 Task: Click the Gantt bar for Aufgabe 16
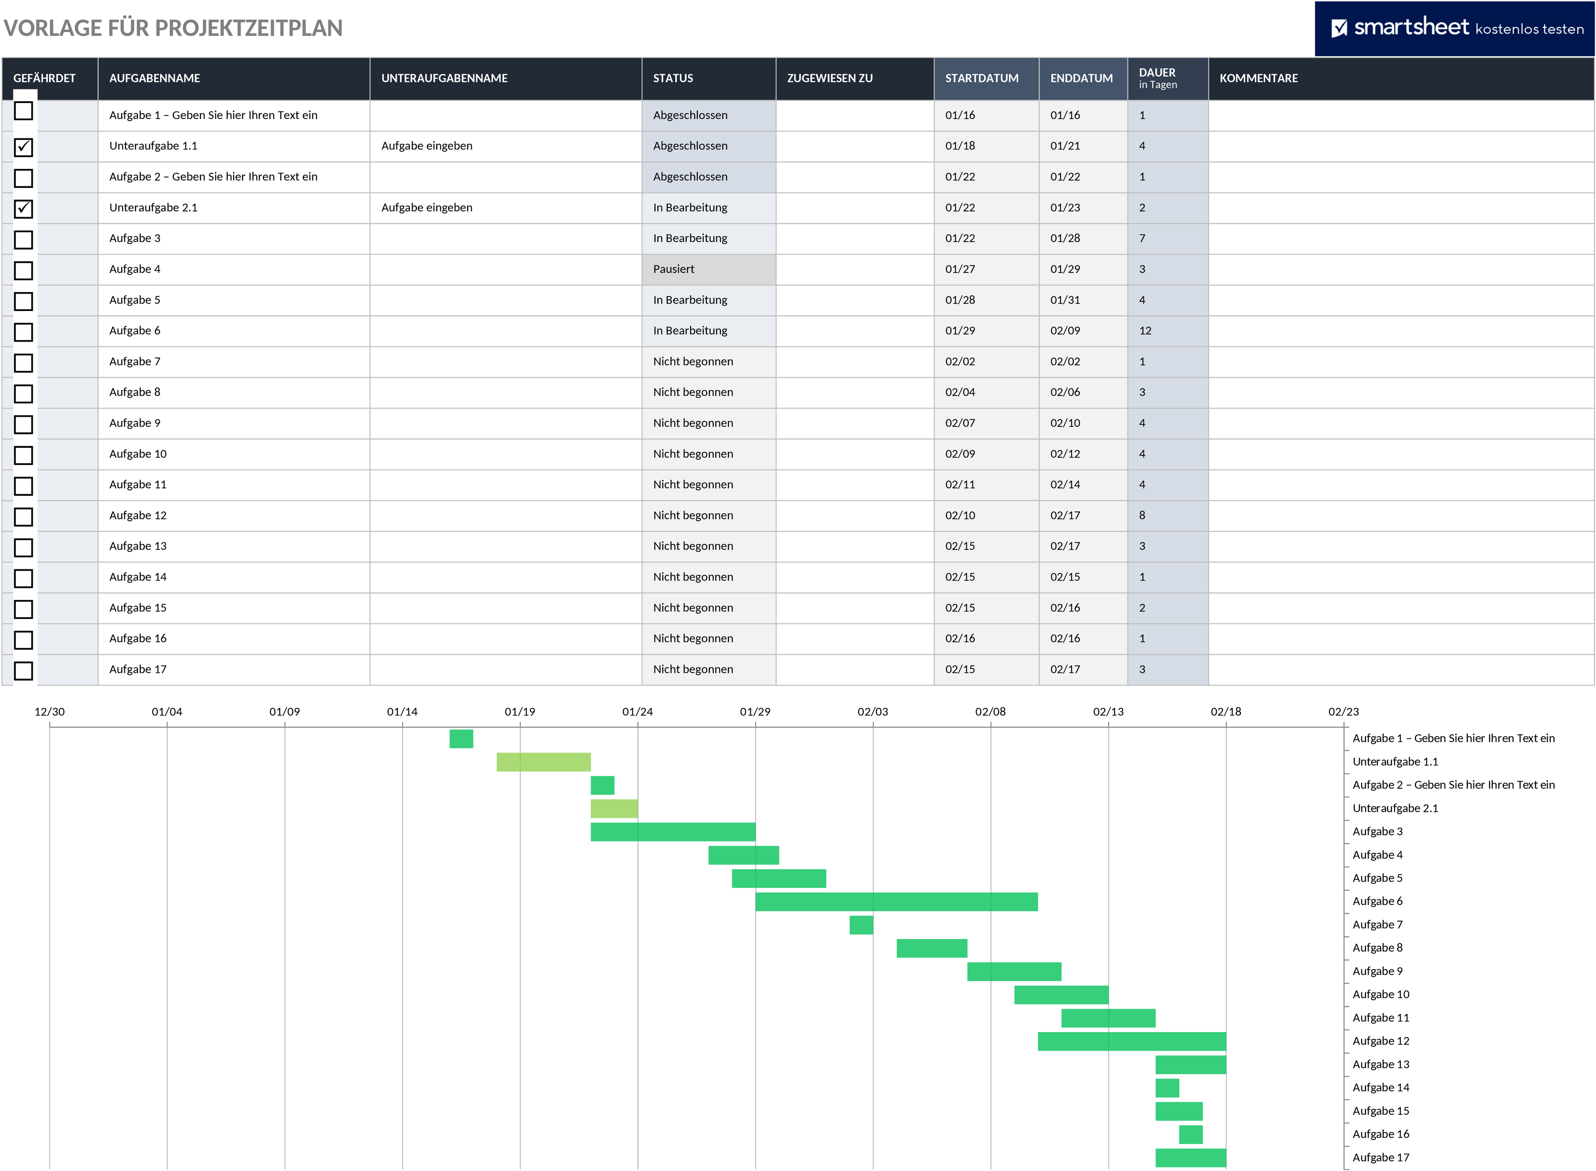point(1190,1135)
